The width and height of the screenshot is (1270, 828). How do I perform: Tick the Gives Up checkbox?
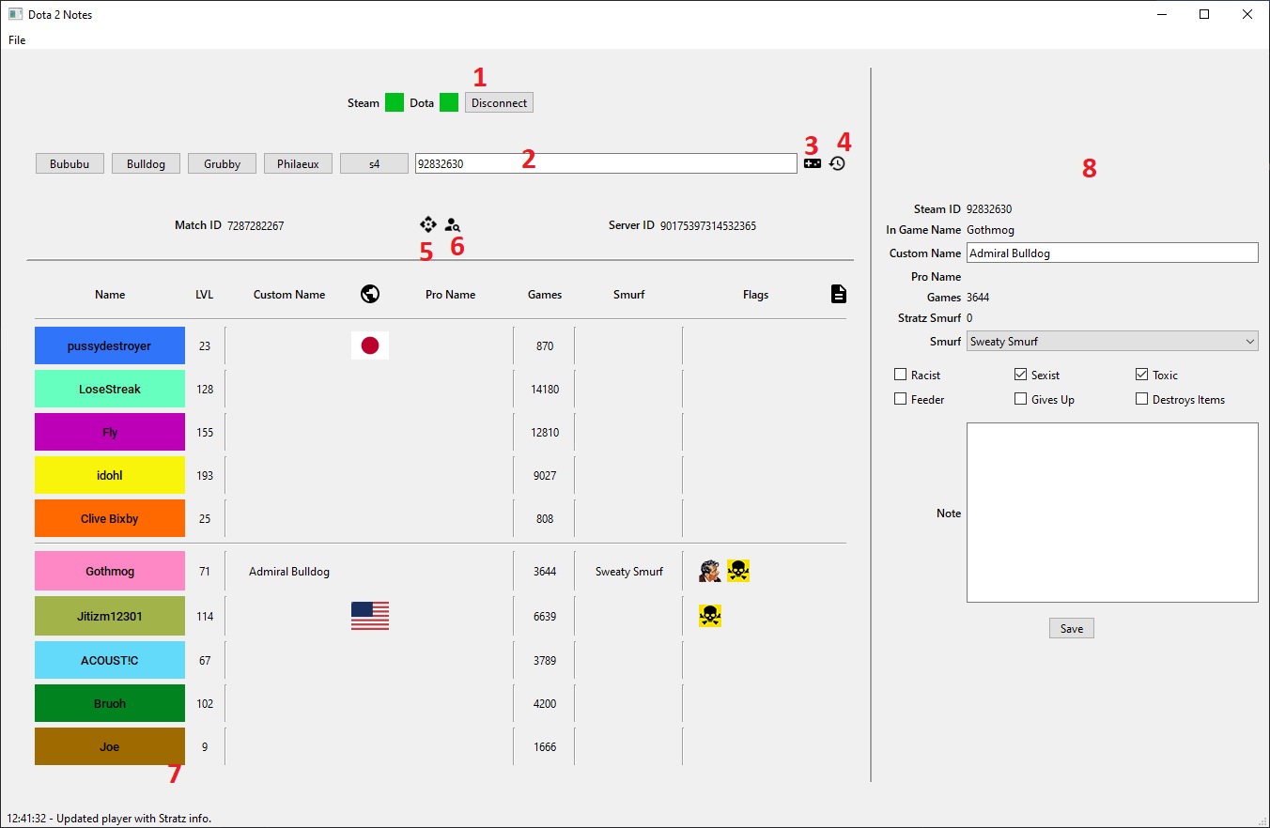[x=1021, y=399]
